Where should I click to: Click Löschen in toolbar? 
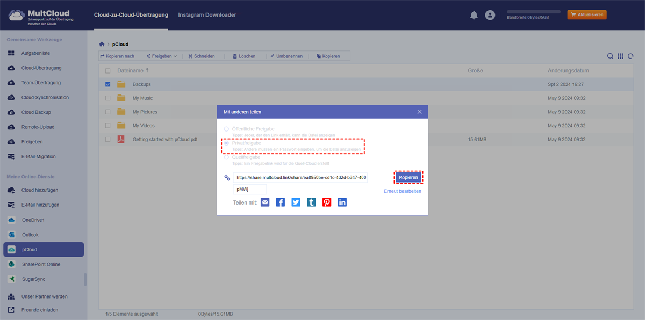(x=243, y=56)
